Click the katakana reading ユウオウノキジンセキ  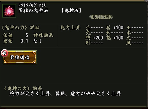32,5
